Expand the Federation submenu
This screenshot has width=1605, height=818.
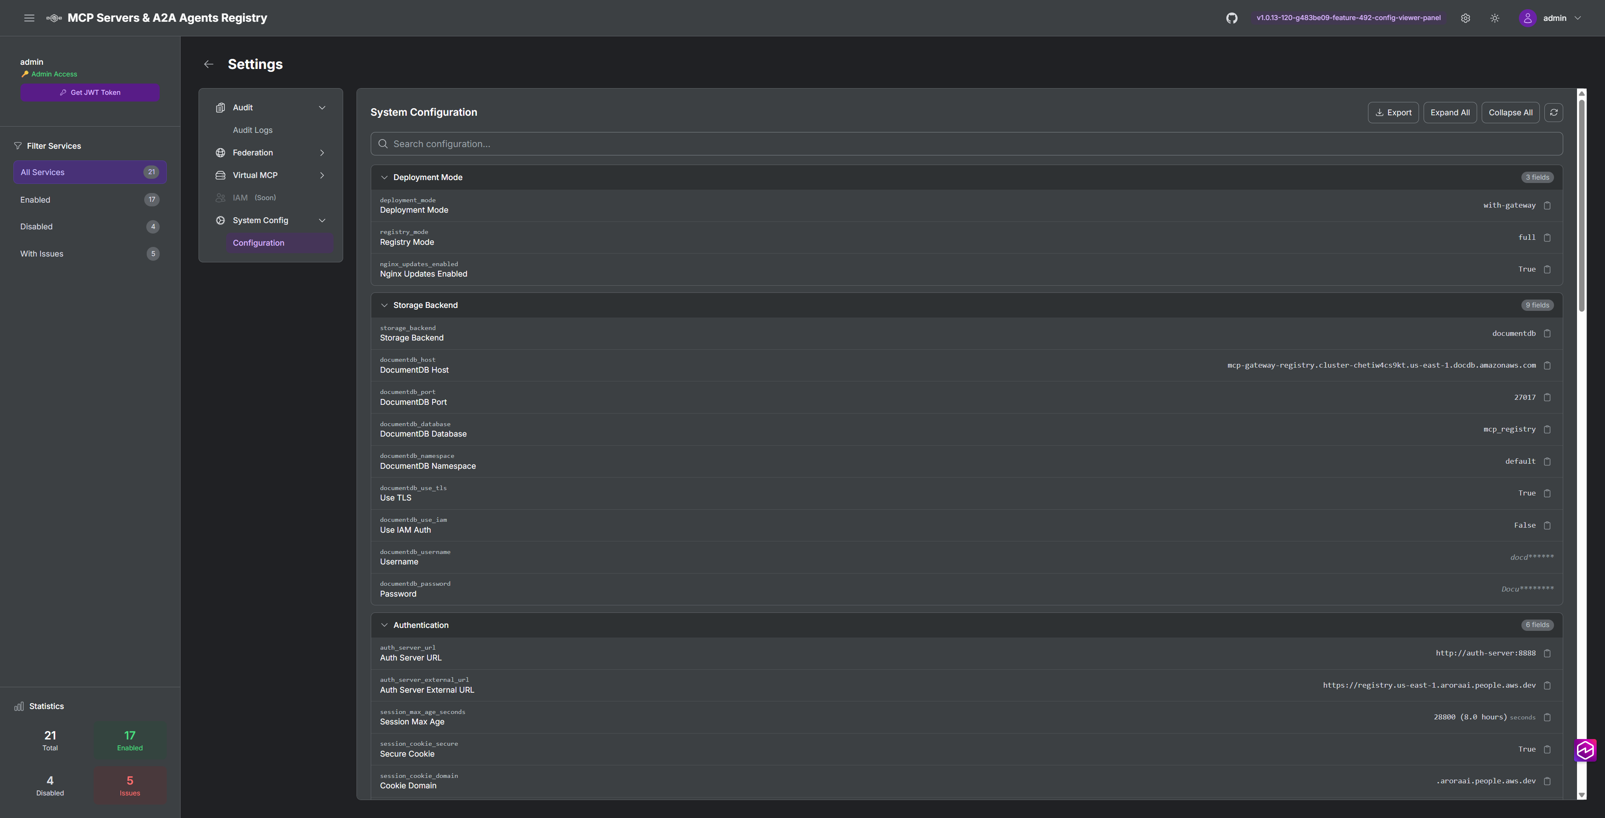[x=322, y=152]
